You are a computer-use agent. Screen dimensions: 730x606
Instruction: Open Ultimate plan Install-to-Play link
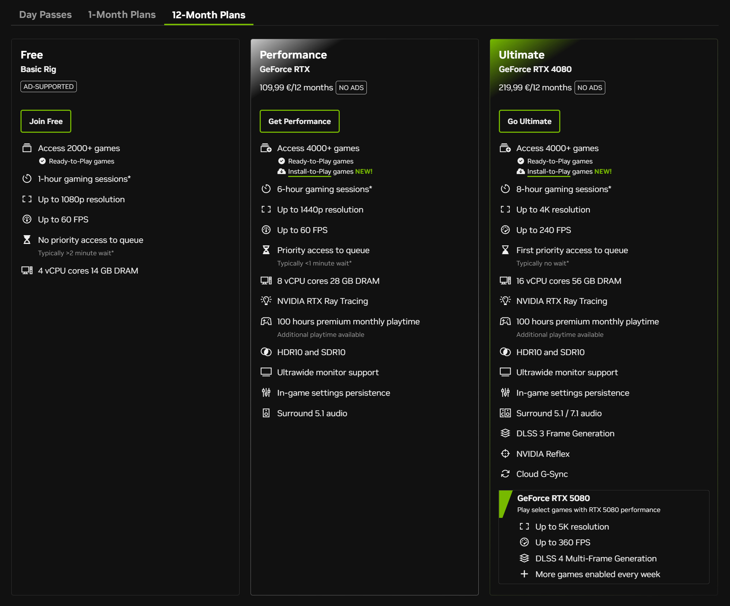click(549, 172)
